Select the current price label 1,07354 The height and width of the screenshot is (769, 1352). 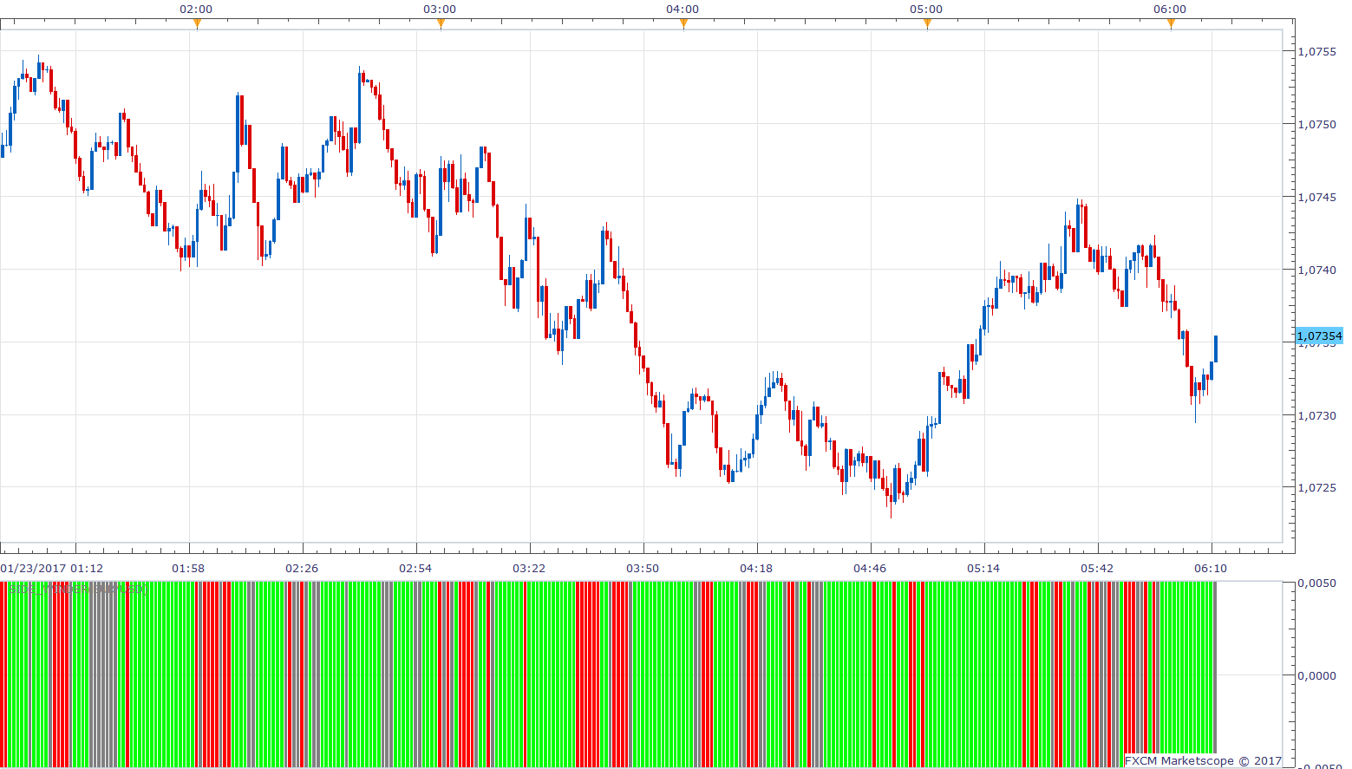click(1319, 336)
